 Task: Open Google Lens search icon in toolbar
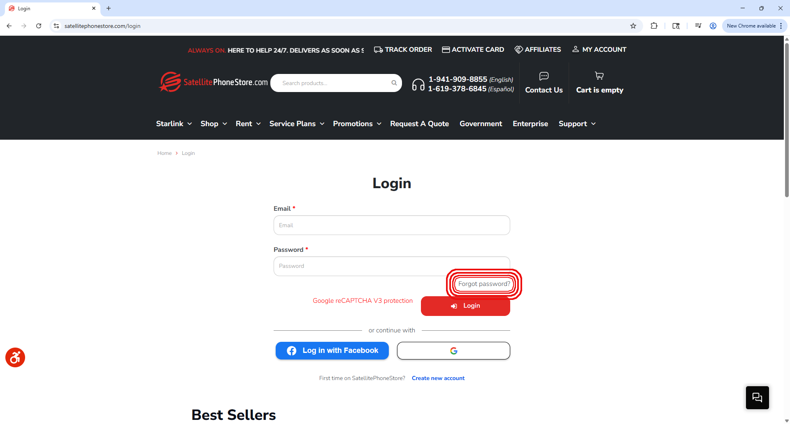[676, 26]
